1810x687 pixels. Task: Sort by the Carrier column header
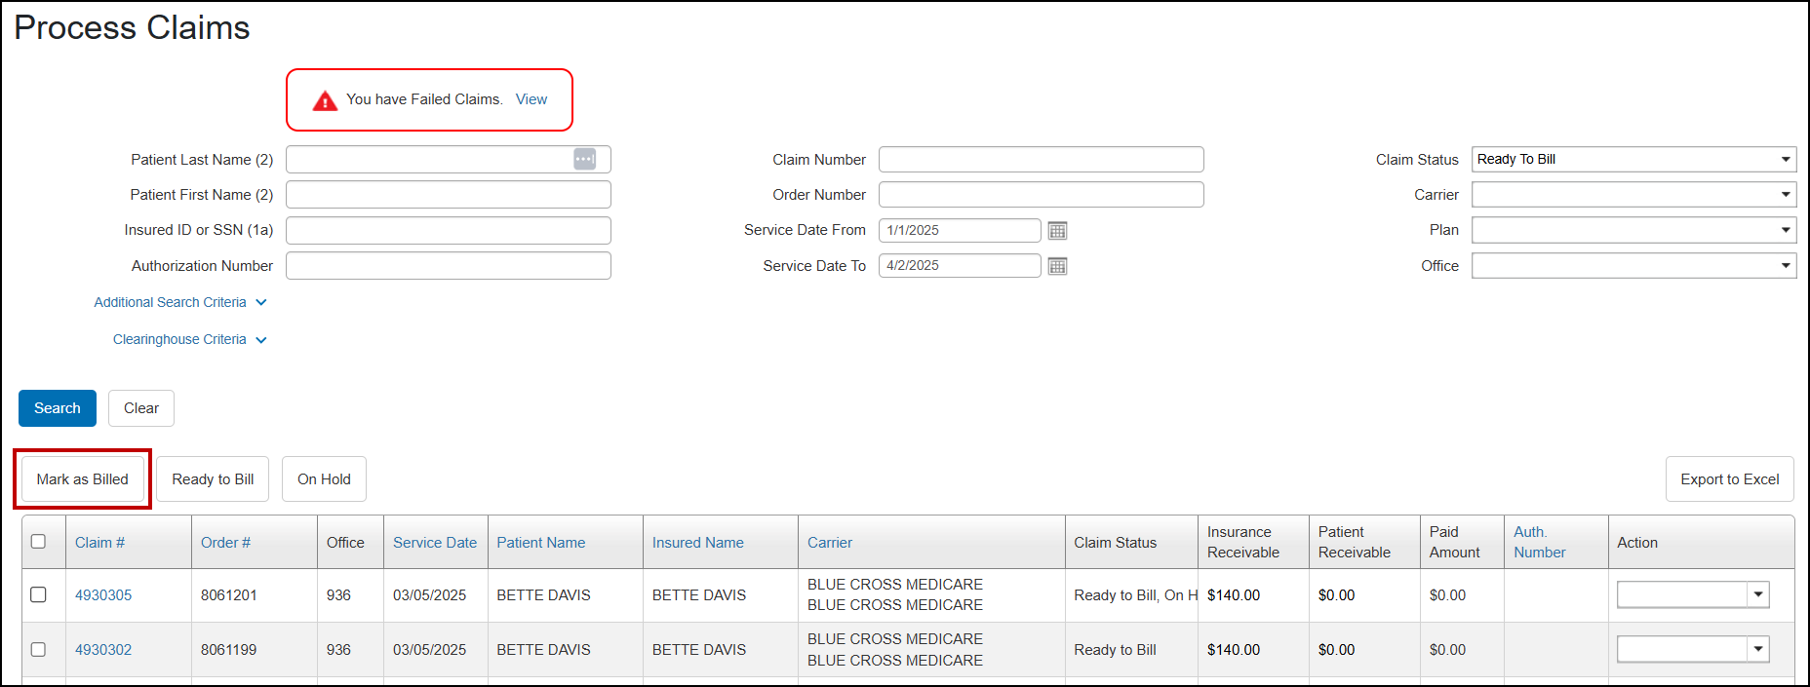point(830,543)
